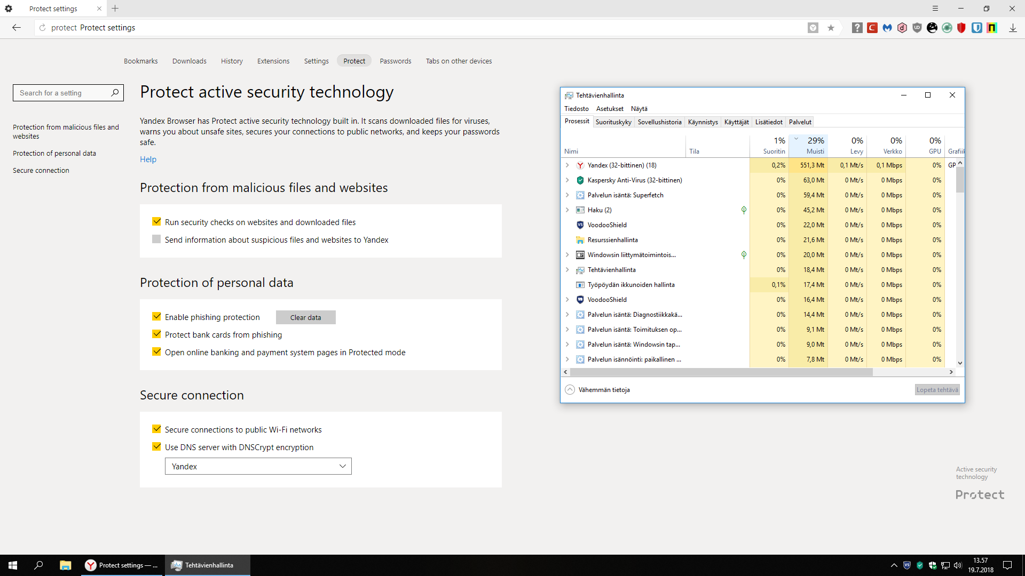
Task: Open downloads via the download arrow icon
Action: click(1013, 28)
